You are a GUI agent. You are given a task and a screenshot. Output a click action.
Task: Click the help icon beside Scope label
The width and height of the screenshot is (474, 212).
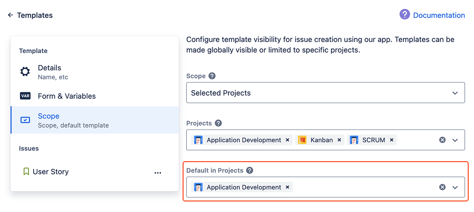tap(212, 76)
